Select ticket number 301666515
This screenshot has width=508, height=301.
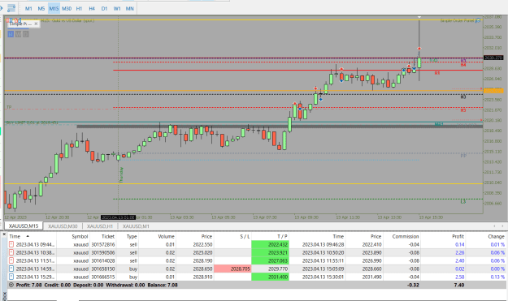(x=103, y=277)
